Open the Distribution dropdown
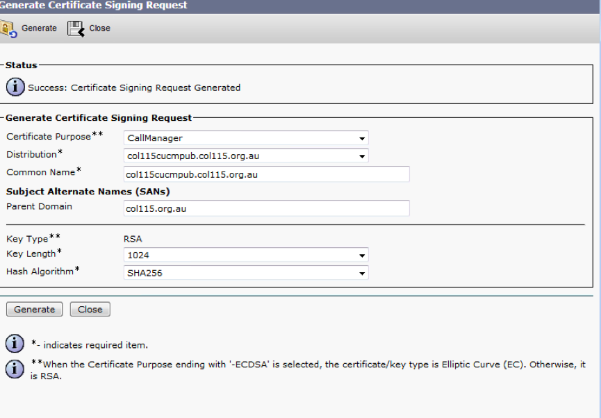This screenshot has width=601, height=418. 246,156
